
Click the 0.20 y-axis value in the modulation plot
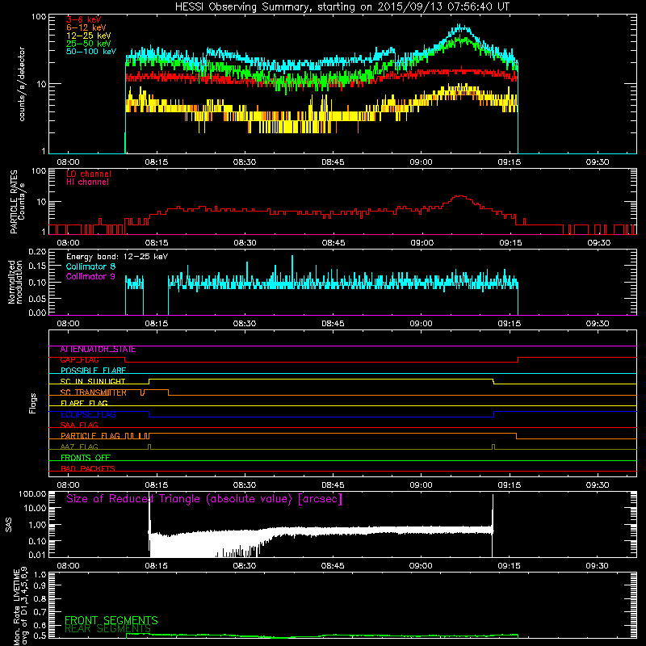pos(37,252)
